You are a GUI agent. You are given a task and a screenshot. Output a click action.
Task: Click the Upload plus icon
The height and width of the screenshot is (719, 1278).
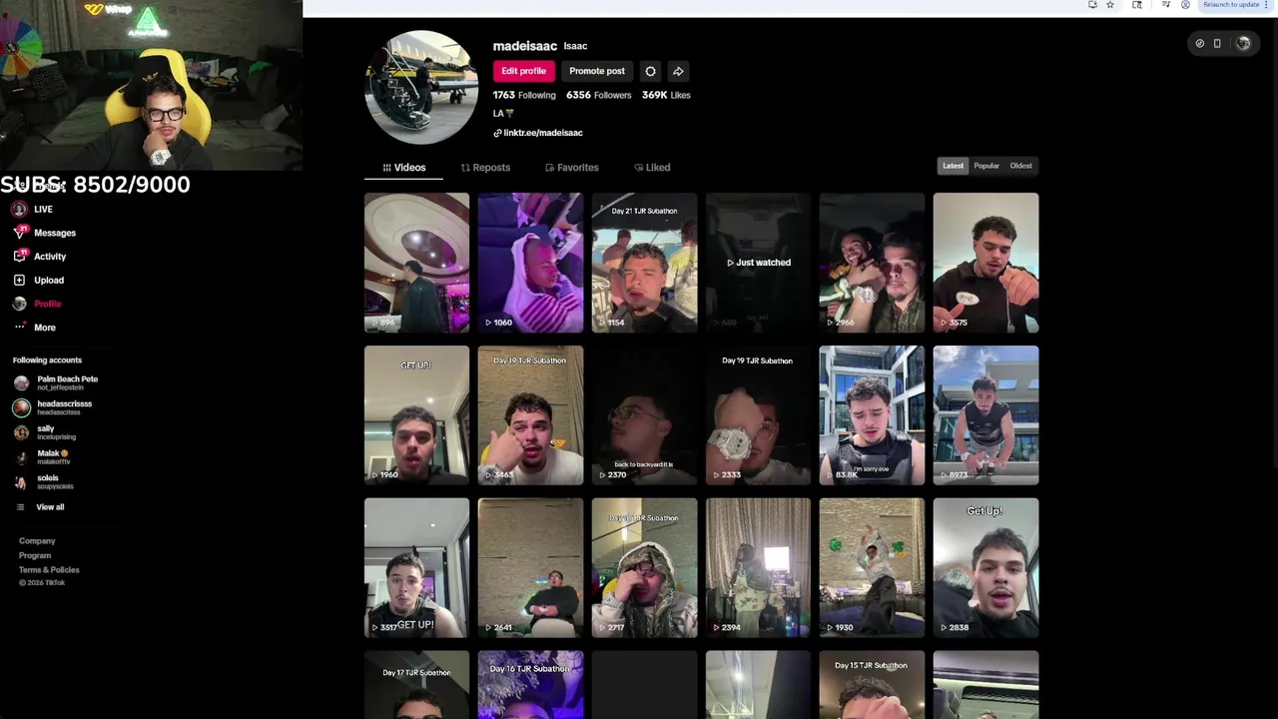pyautogui.click(x=19, y=281)
